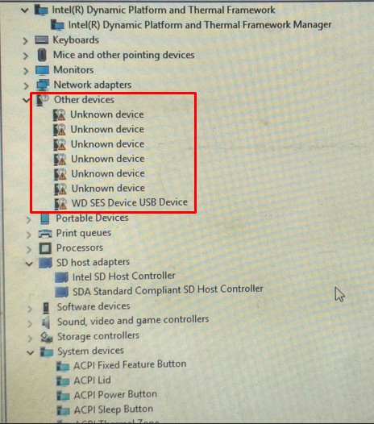Select WD SES Device USB Device
The width and height of the screenshot is (374, 424).
[x=130, y=202]
